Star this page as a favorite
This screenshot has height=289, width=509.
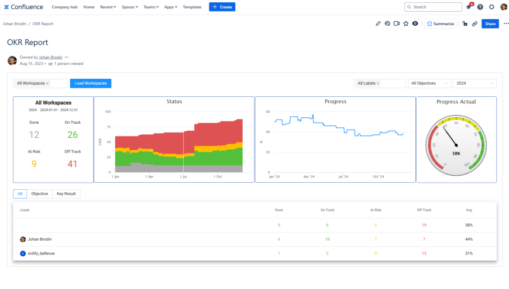(x=405, y=24)
